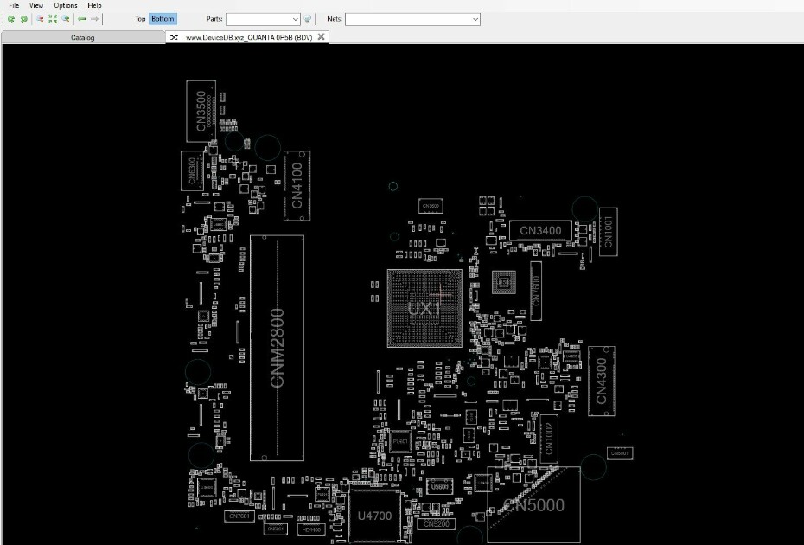Open the View menu

tap(36, 5)
